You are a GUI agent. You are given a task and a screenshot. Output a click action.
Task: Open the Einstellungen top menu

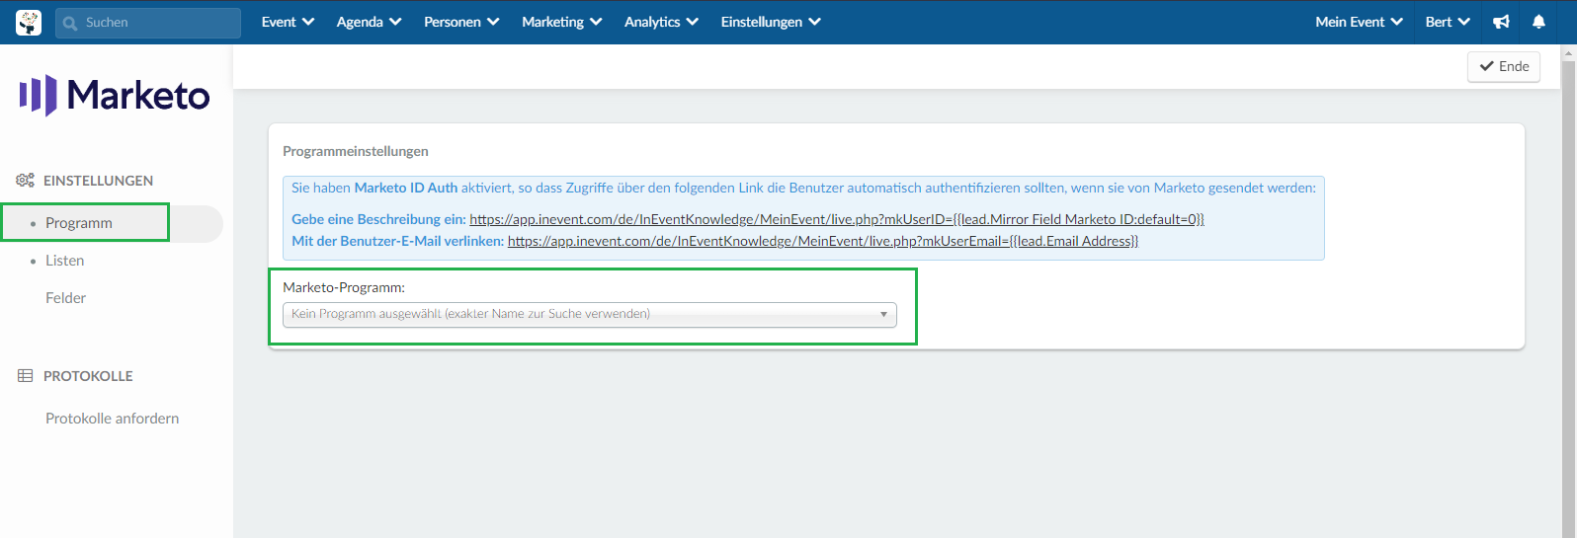[771, 22]
